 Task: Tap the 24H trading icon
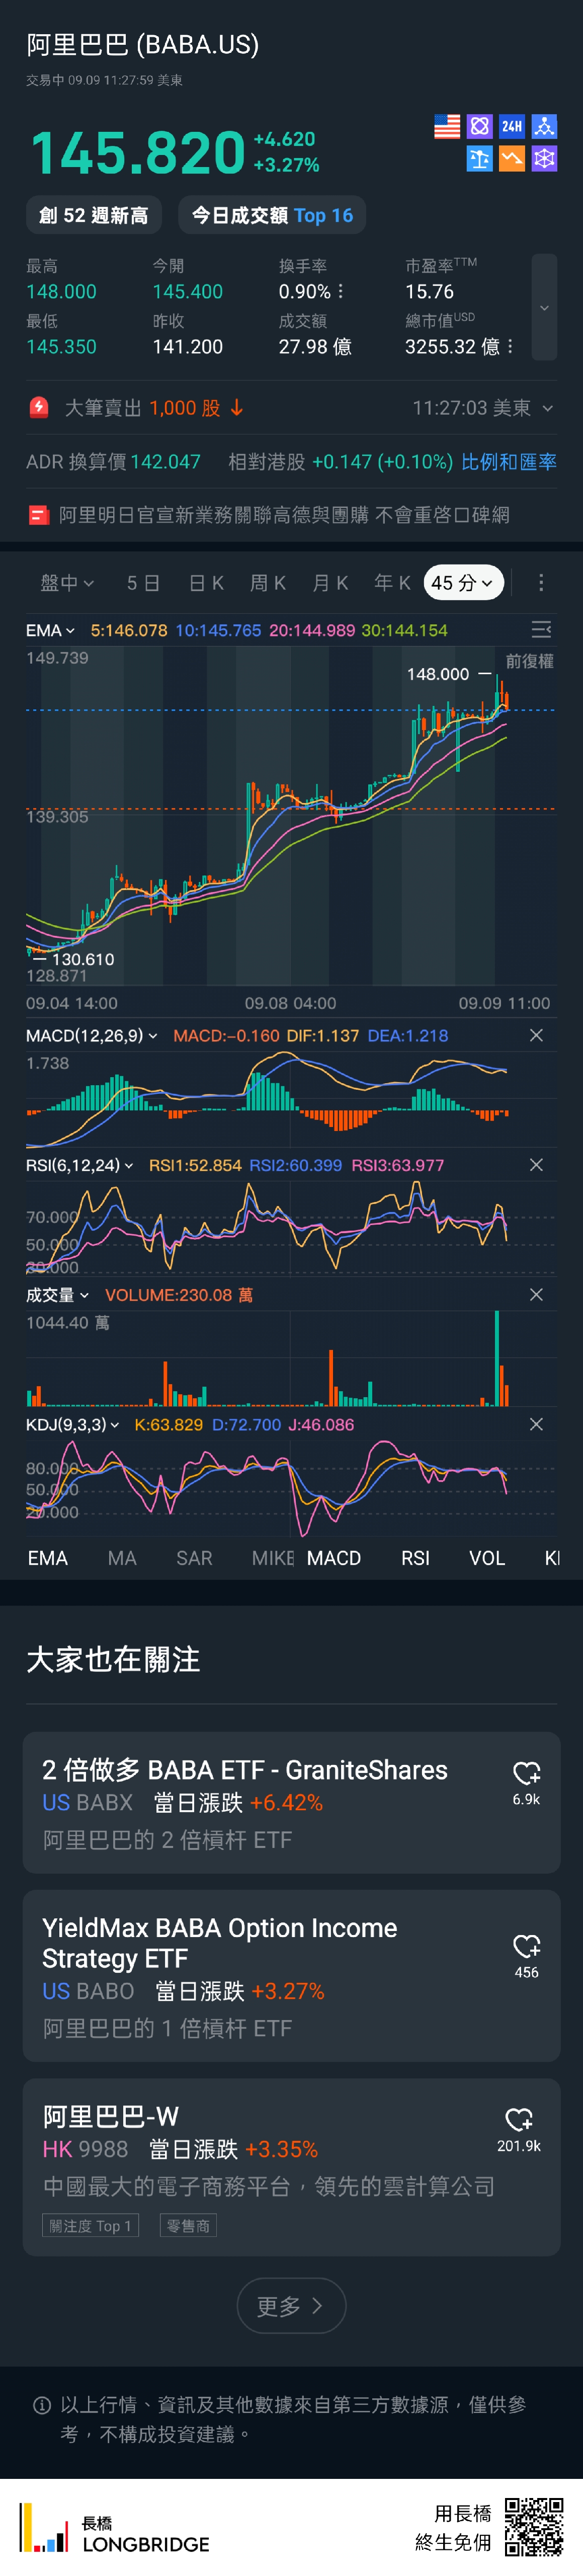coord(512,126)
